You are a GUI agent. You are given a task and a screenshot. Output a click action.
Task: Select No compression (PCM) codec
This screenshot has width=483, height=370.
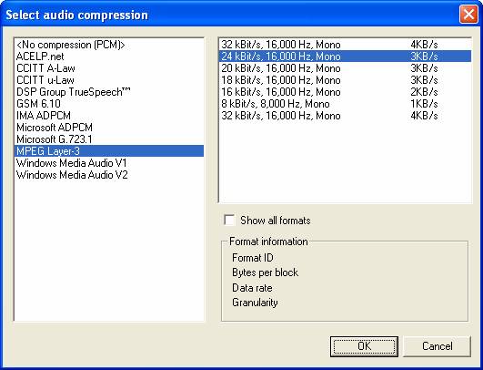(109, 45)
